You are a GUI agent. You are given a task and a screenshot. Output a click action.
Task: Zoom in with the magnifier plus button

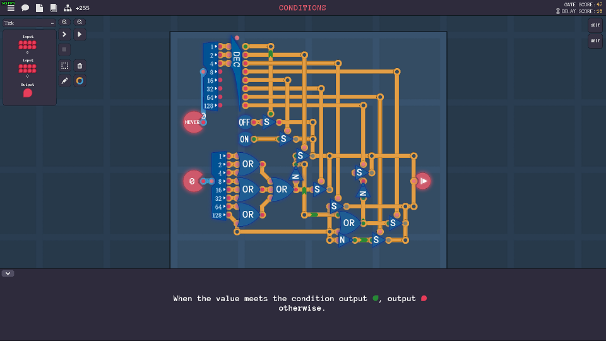pos(64,22)
